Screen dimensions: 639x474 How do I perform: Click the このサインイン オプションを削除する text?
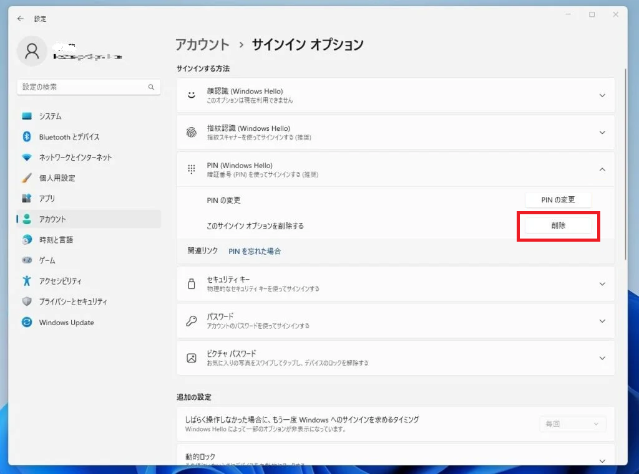click(255, 226)
